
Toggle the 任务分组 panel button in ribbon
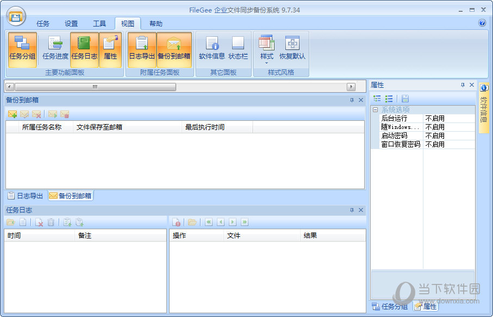22,49
